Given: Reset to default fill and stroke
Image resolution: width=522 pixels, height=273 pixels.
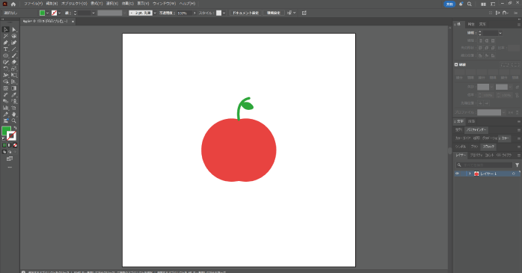Looking at the screenshot, I should pyautogui.click(x=3, y=138).
